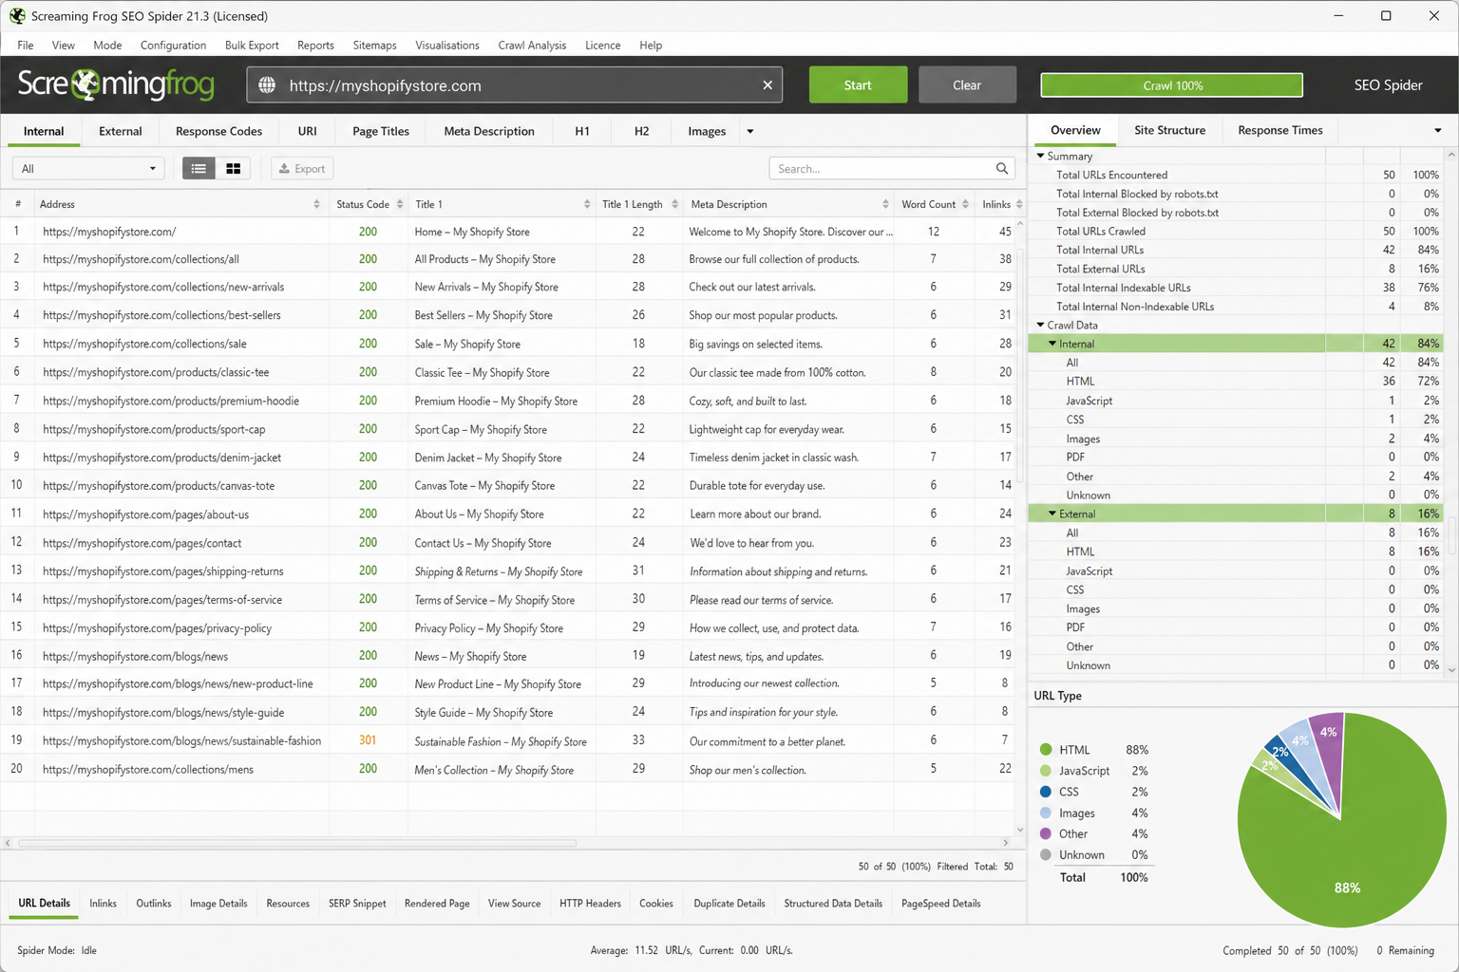Open the File menu
Screen dimensions: 1459x972
tap(26, 45)
